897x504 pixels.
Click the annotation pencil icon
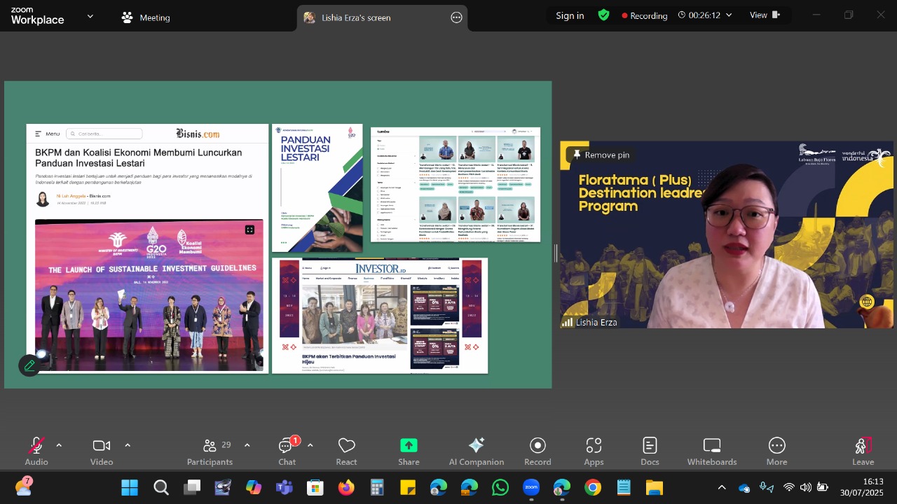[29, 365]
